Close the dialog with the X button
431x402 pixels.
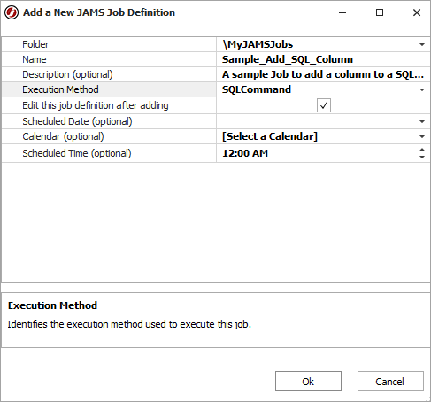[x=417, y=12]
